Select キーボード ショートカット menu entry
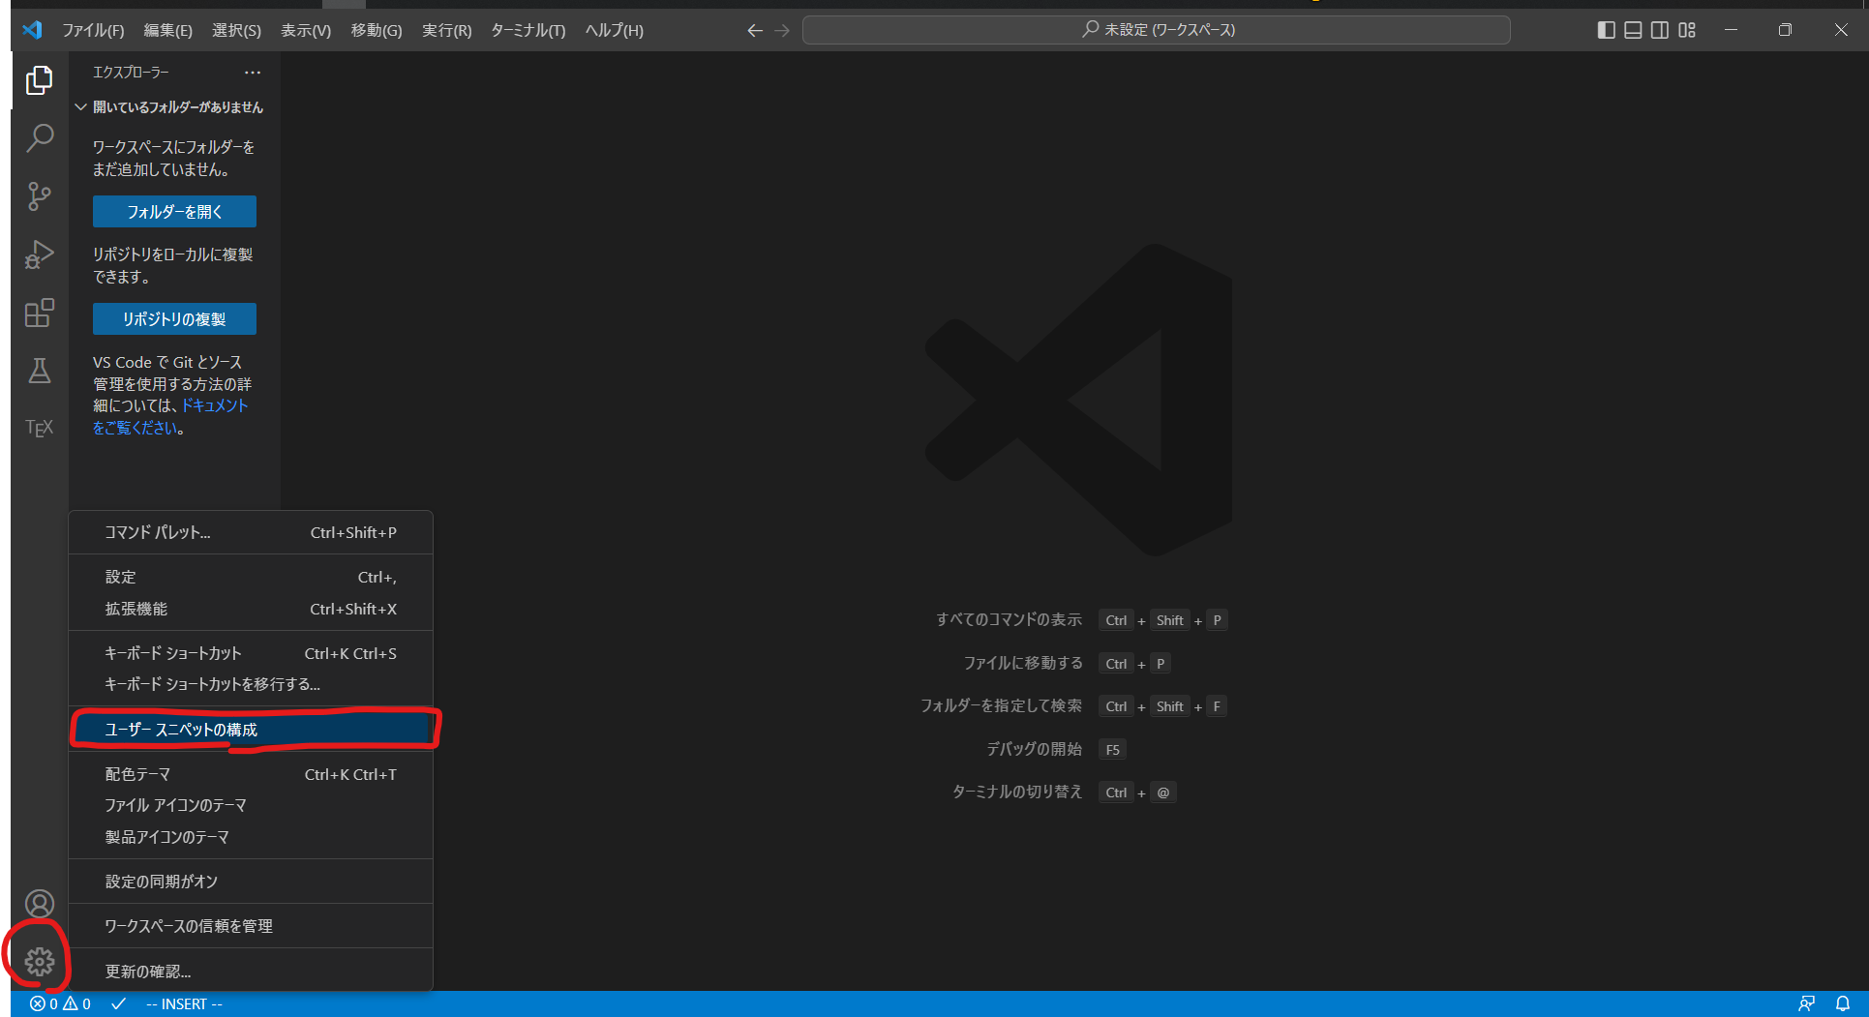 (x=251, y=654)
